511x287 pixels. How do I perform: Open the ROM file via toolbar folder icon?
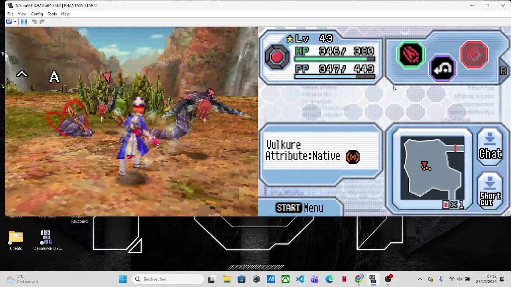coord(9,22)
